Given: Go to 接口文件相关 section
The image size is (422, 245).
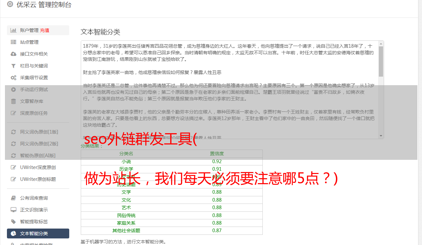Looking at the screenshot, I should [38, 54].
